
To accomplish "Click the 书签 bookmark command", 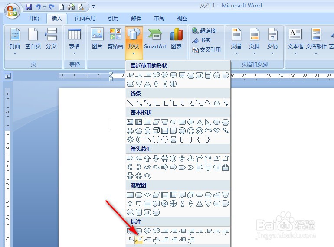I will pyautogui.click(x=201, y=40).
